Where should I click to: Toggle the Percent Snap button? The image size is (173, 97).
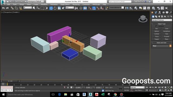[x=98, y=8]
